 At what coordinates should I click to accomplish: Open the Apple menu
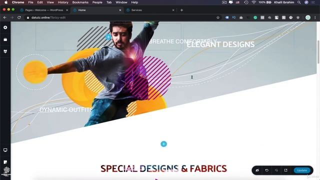click(x=6, y=2)
